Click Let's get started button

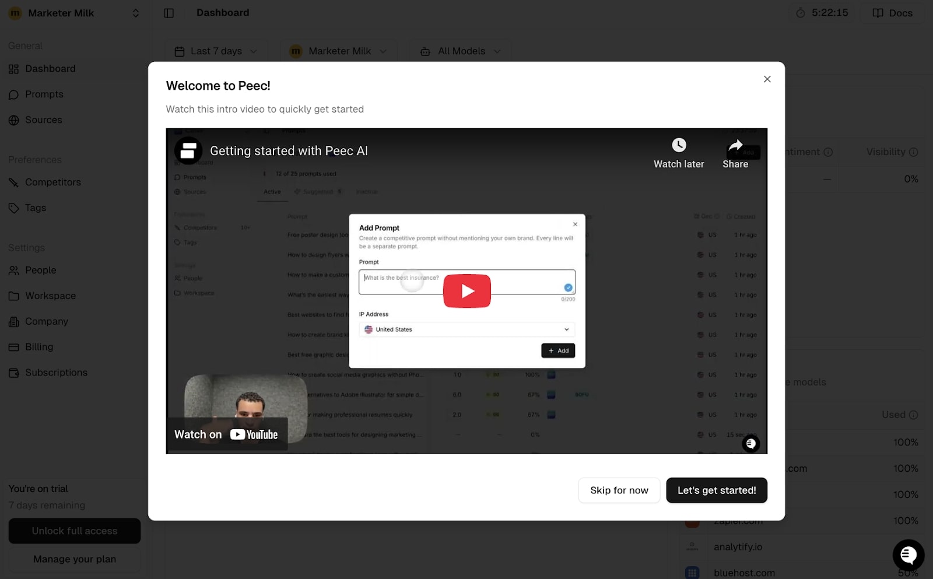click(x=717, y=490)
